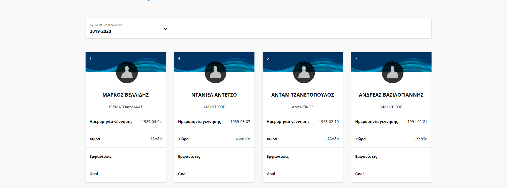The width and height of the screenshot is (507, 188).
Task: Open player name ΑΝΔΡΕΑΣ ΒΑΣΙΛΟΓΙΑΝΝΗΣ
Action: coord(391,95)
